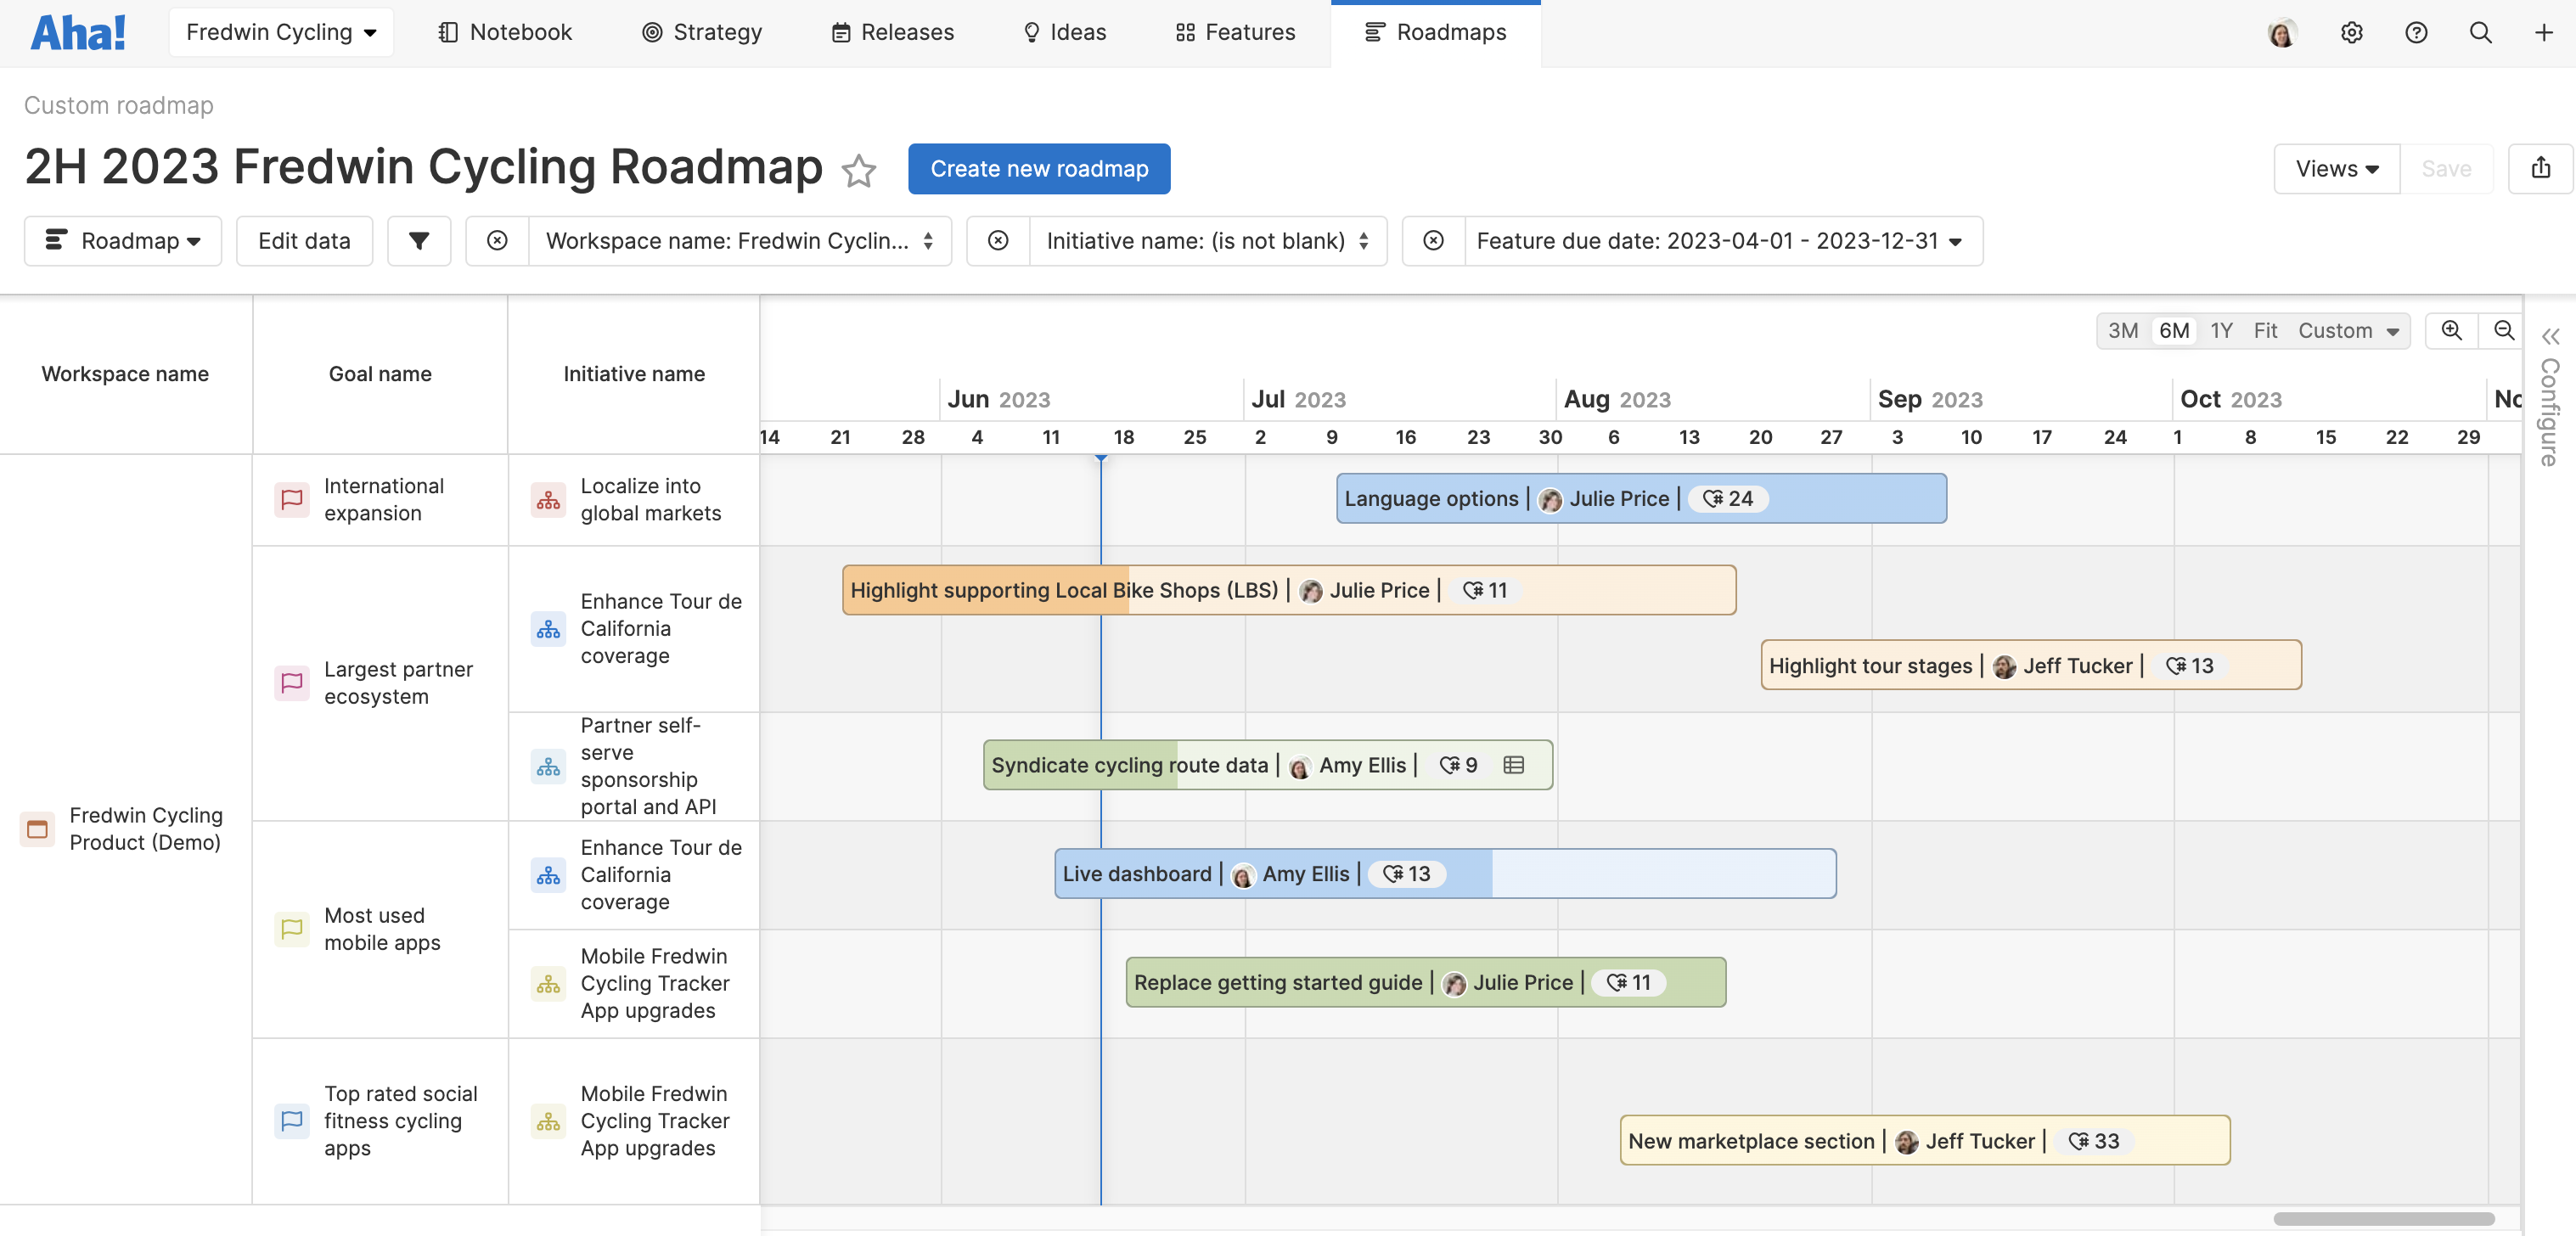Click the search magnifier in top bar
Screen dimensions: 2576x1236
click(2480, 33)
